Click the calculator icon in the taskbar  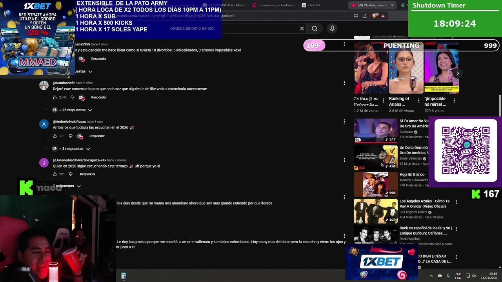pyautogui.click(x=124, y=276)
